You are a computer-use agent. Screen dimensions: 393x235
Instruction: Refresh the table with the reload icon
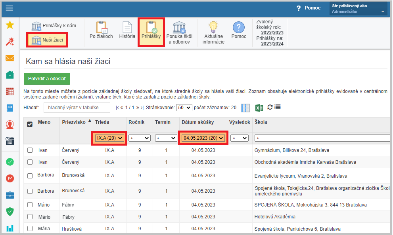coord(270,107)
